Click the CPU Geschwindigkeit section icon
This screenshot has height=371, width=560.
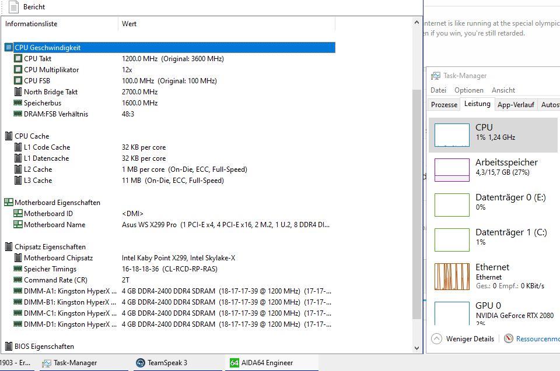pos(9,47)
